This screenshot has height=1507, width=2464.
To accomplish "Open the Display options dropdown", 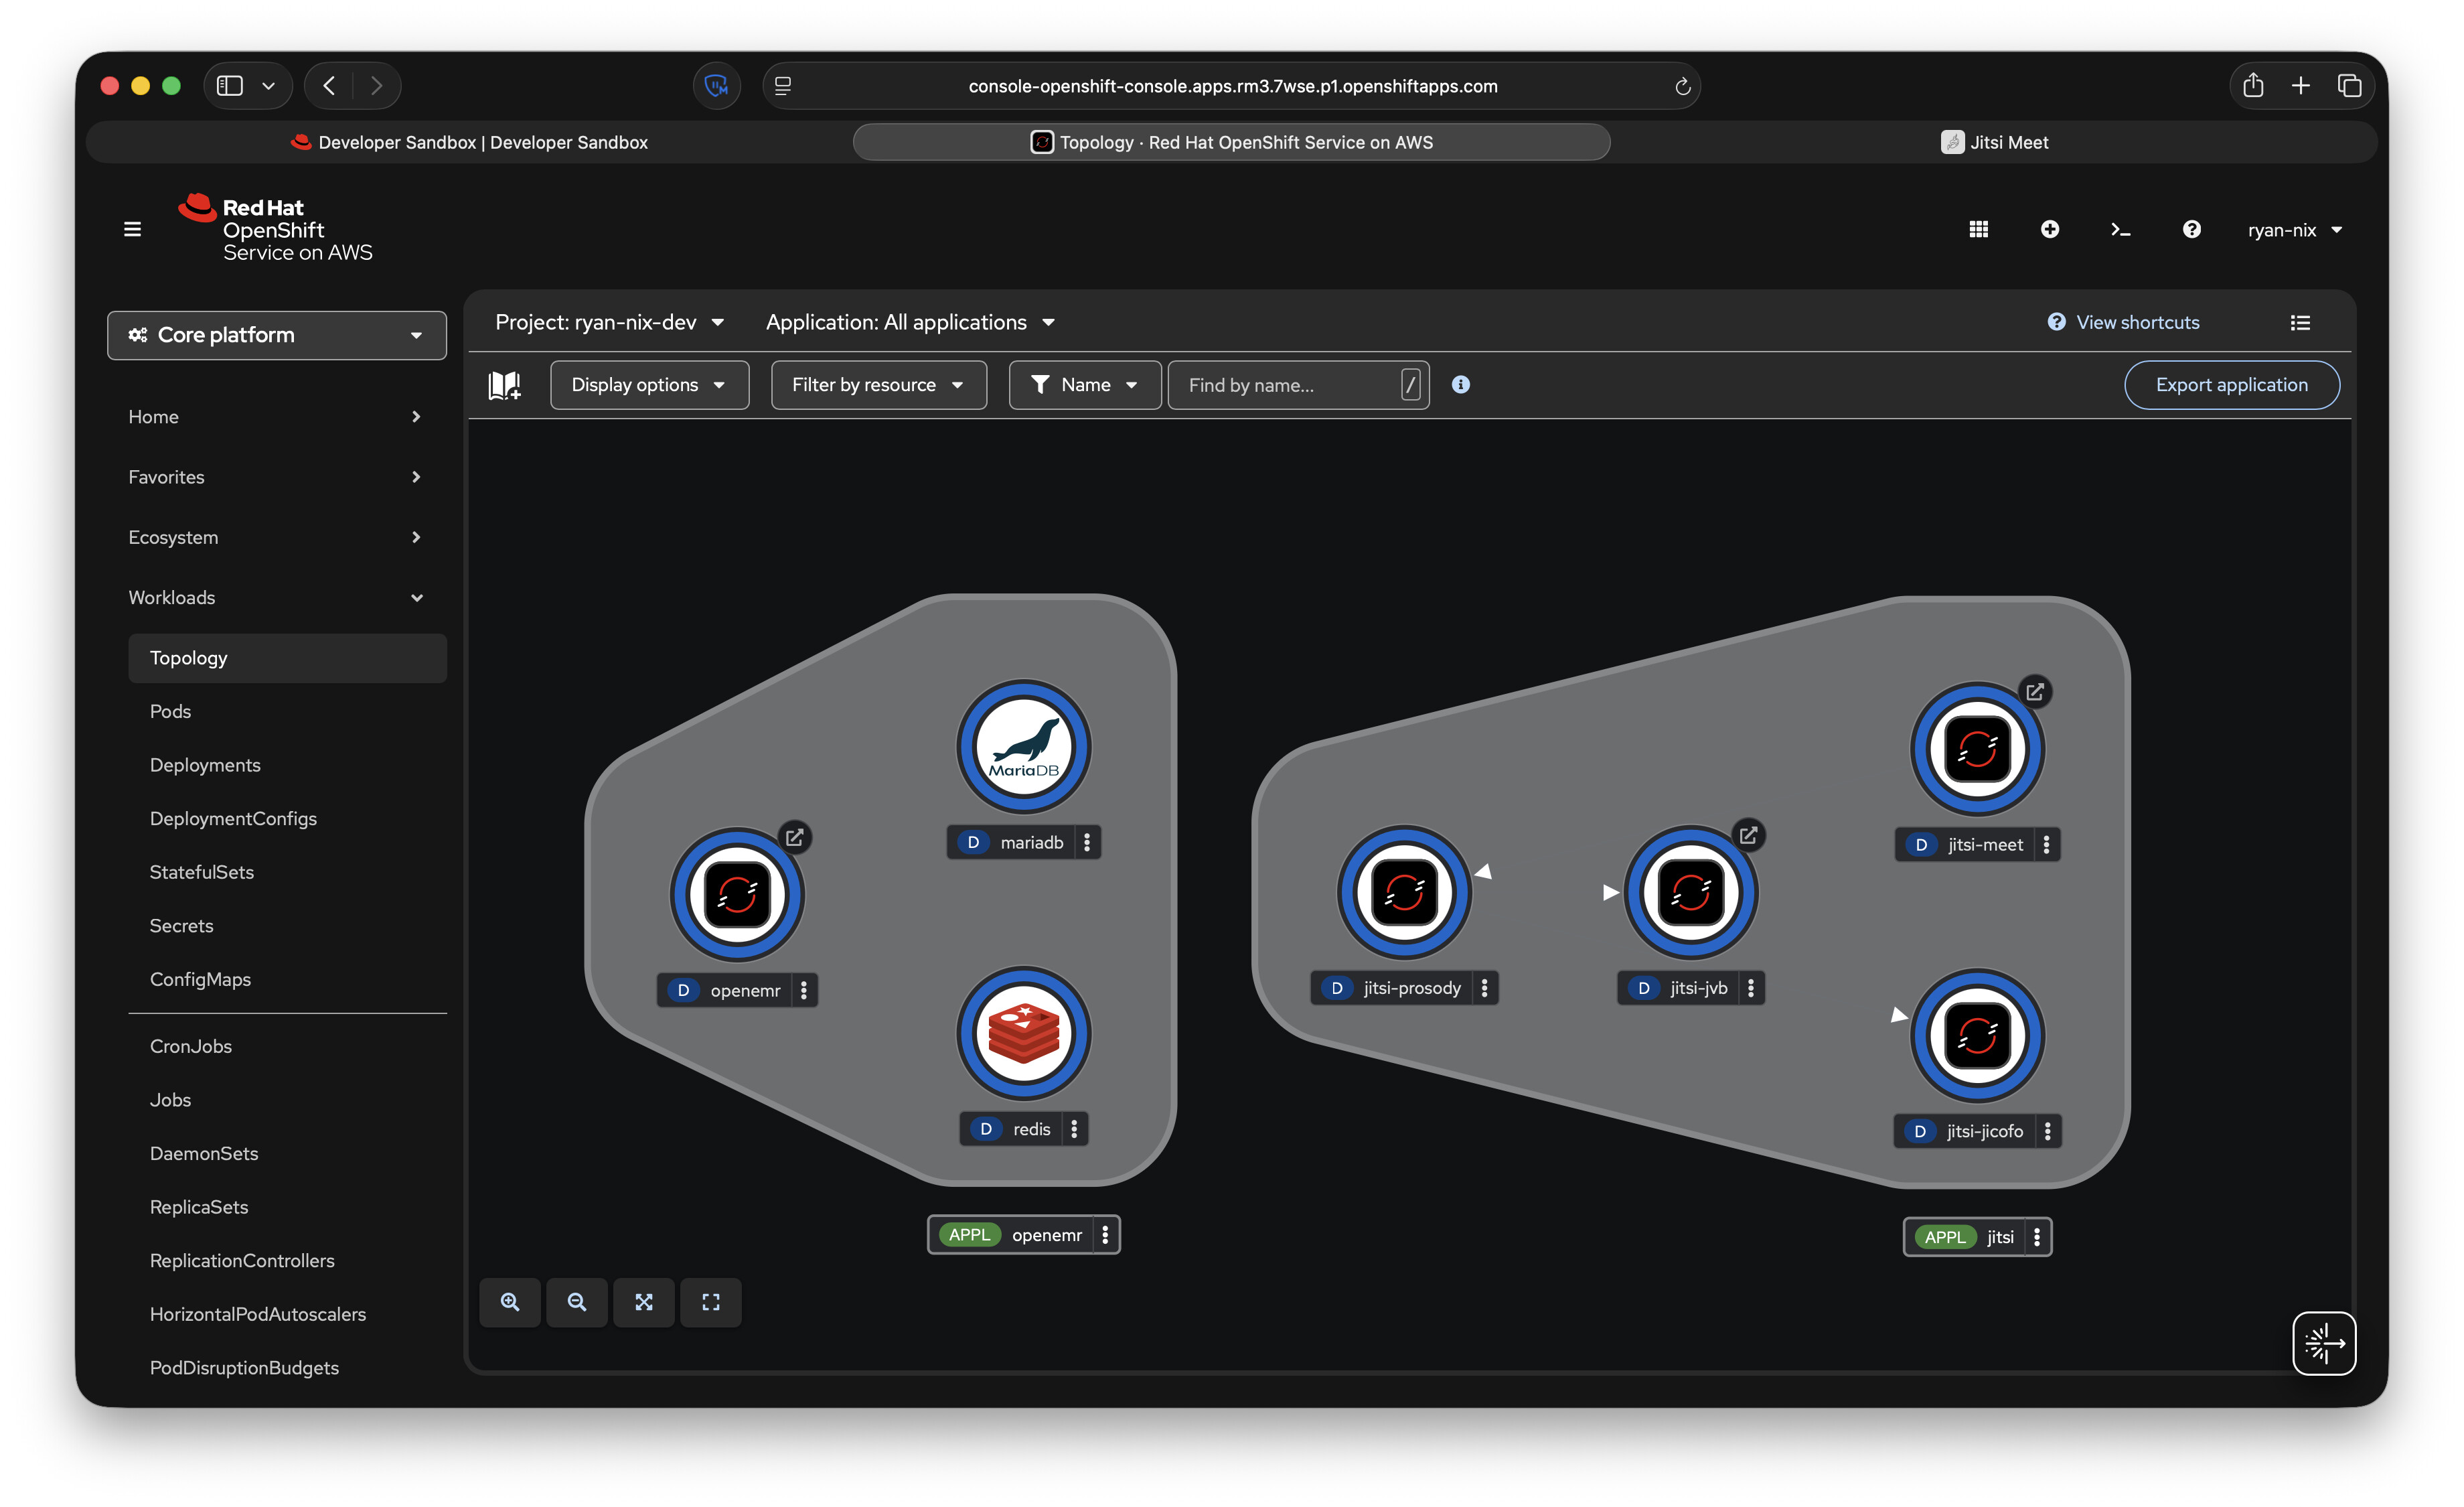I will pyautogui.click(x=649, y=385).
